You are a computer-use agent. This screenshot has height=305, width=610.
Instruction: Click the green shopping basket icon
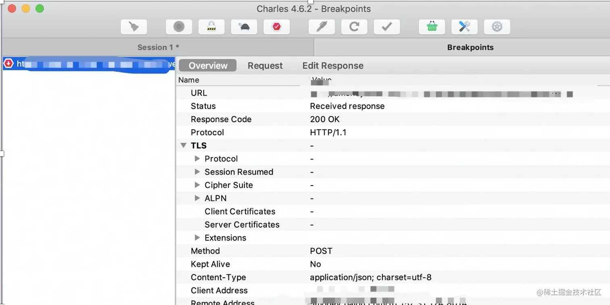pyautogui.click(x=432, y=27)
